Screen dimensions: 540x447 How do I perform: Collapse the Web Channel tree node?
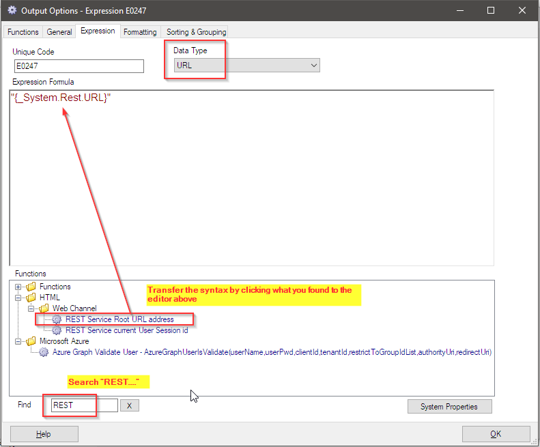coord(31,308)
